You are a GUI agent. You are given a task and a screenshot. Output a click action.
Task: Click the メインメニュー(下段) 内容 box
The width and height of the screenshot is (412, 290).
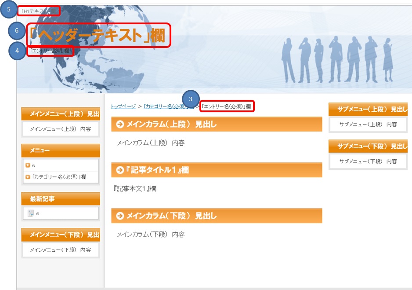[x=61, y=250]
